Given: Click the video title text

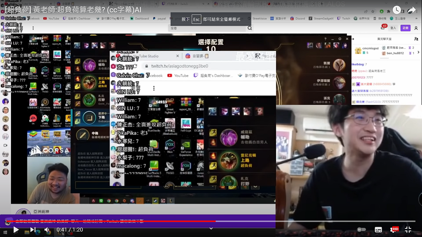Looking at the screenshot, I should pos(73,10).
